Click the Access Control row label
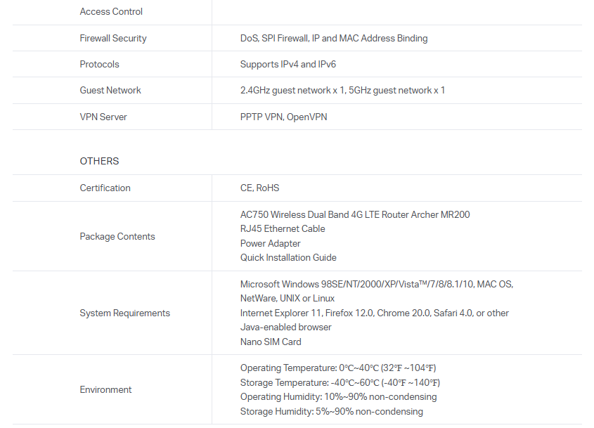 pos(111,11)
